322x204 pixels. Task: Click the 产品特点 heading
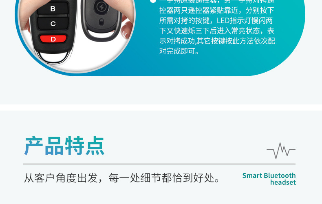[64, 146]
